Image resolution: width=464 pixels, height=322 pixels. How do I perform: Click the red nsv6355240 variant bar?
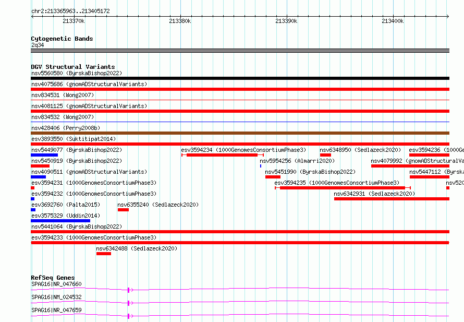pos(123,210)
